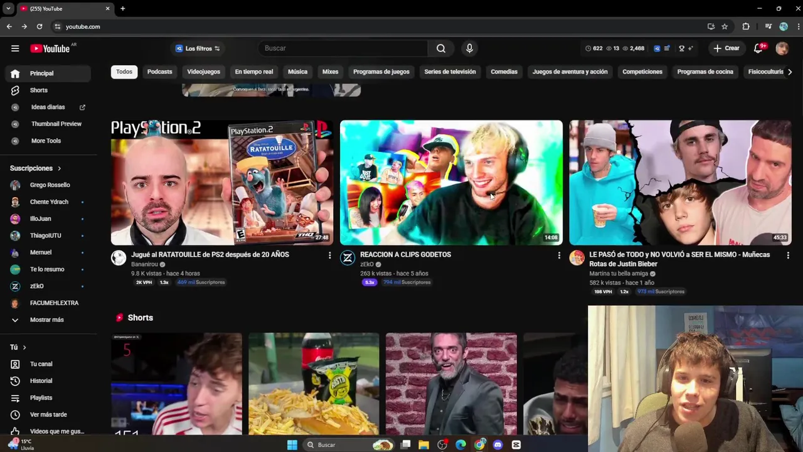Select the Programas de juegos chip
Screen dimensions: 803x452
pyautogui.click(x=381, y=72)
